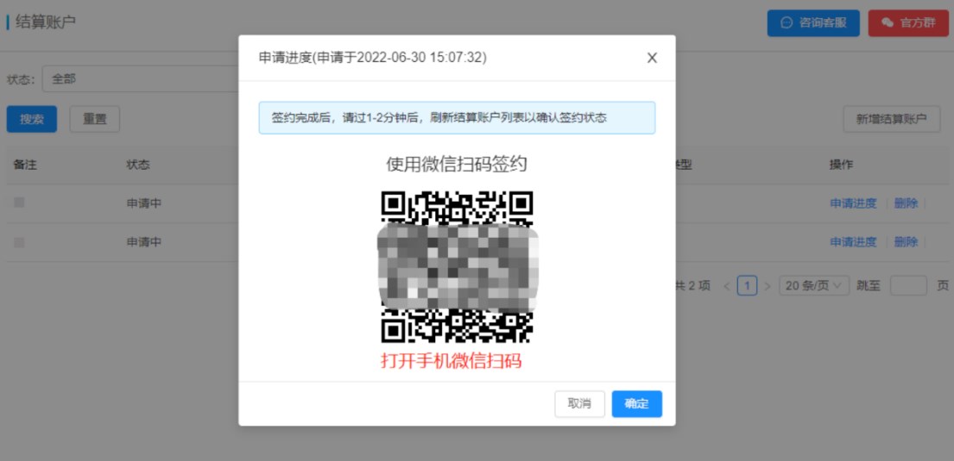
Task: Toggle the 备注 checkbox in second row
Action: 20,242
